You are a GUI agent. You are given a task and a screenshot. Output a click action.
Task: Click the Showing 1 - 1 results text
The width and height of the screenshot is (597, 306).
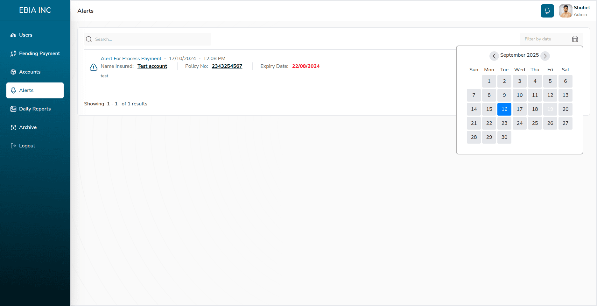[116, 104]
